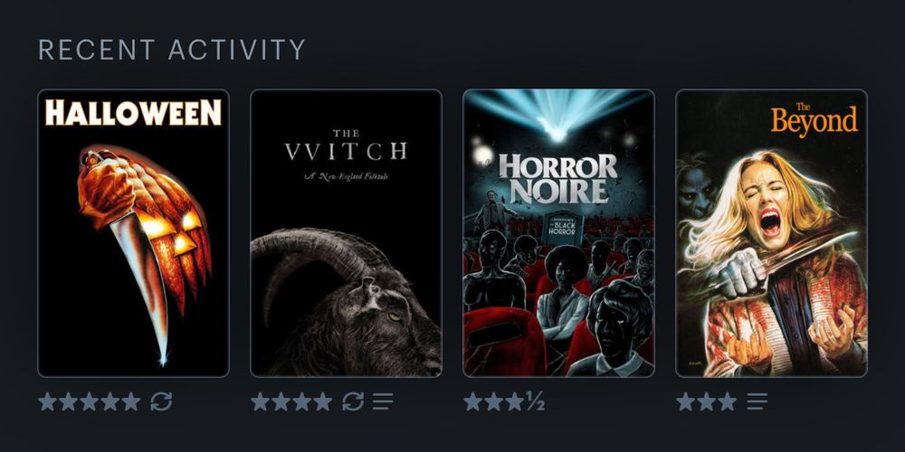The height and width of the screenshot is (452, 905).
Task: Open the review icon under The Beyond
Action: point(757,401)
